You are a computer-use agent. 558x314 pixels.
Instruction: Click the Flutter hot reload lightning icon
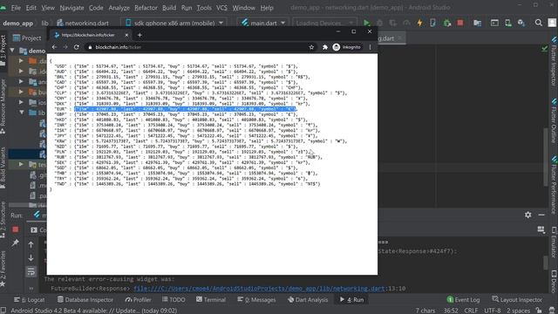(x=419, y=23)
